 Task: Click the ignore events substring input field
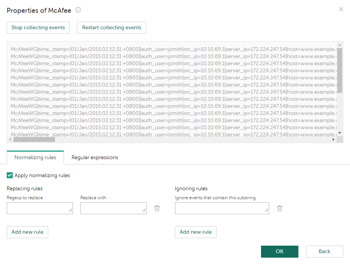(x=222, y=208)
